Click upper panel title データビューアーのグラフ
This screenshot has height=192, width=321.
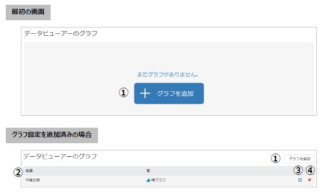[x=60, y=33]
